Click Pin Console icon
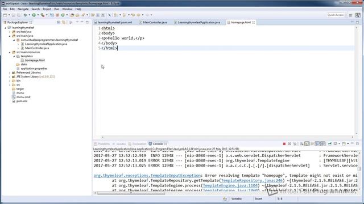 (330, 144)
